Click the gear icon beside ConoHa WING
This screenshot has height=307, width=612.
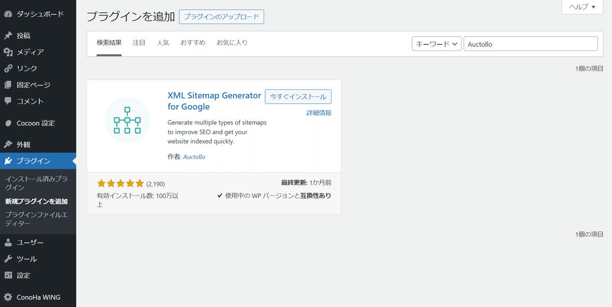pyautogui.click(x=8, y=297)
